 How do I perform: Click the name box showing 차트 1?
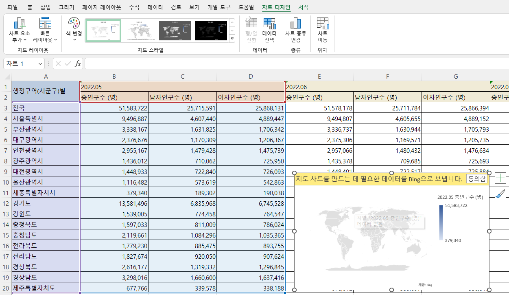(20, 64)
